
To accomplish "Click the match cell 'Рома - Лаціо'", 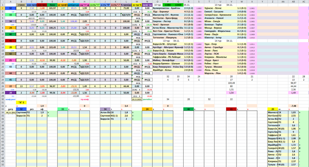I will point(220,34).
